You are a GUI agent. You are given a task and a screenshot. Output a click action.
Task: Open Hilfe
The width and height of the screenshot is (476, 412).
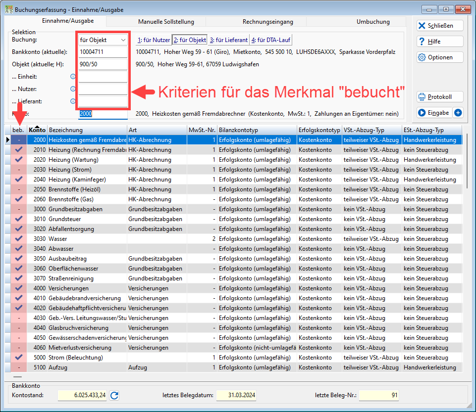pyautogui.click(x=440, y=42)
